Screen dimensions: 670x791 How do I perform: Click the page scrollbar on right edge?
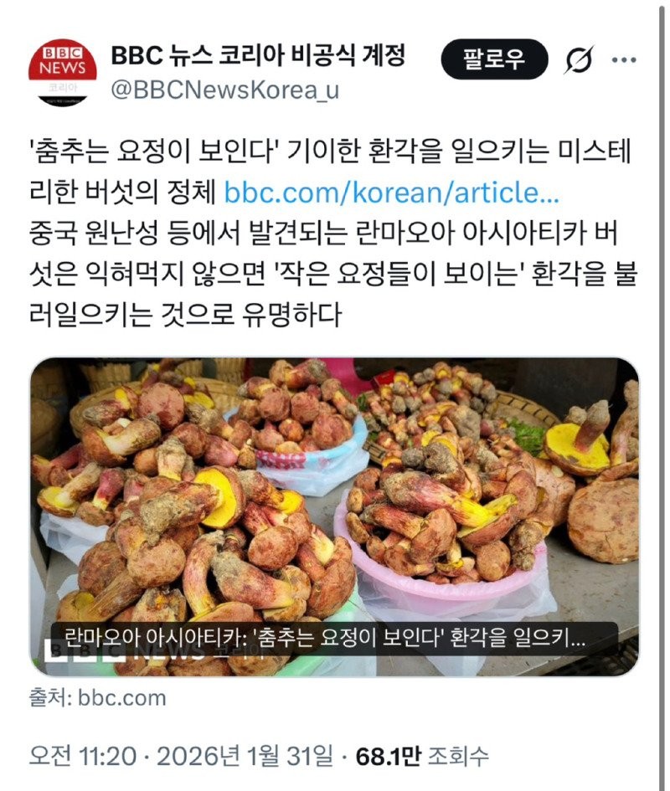tap(662, 395)
